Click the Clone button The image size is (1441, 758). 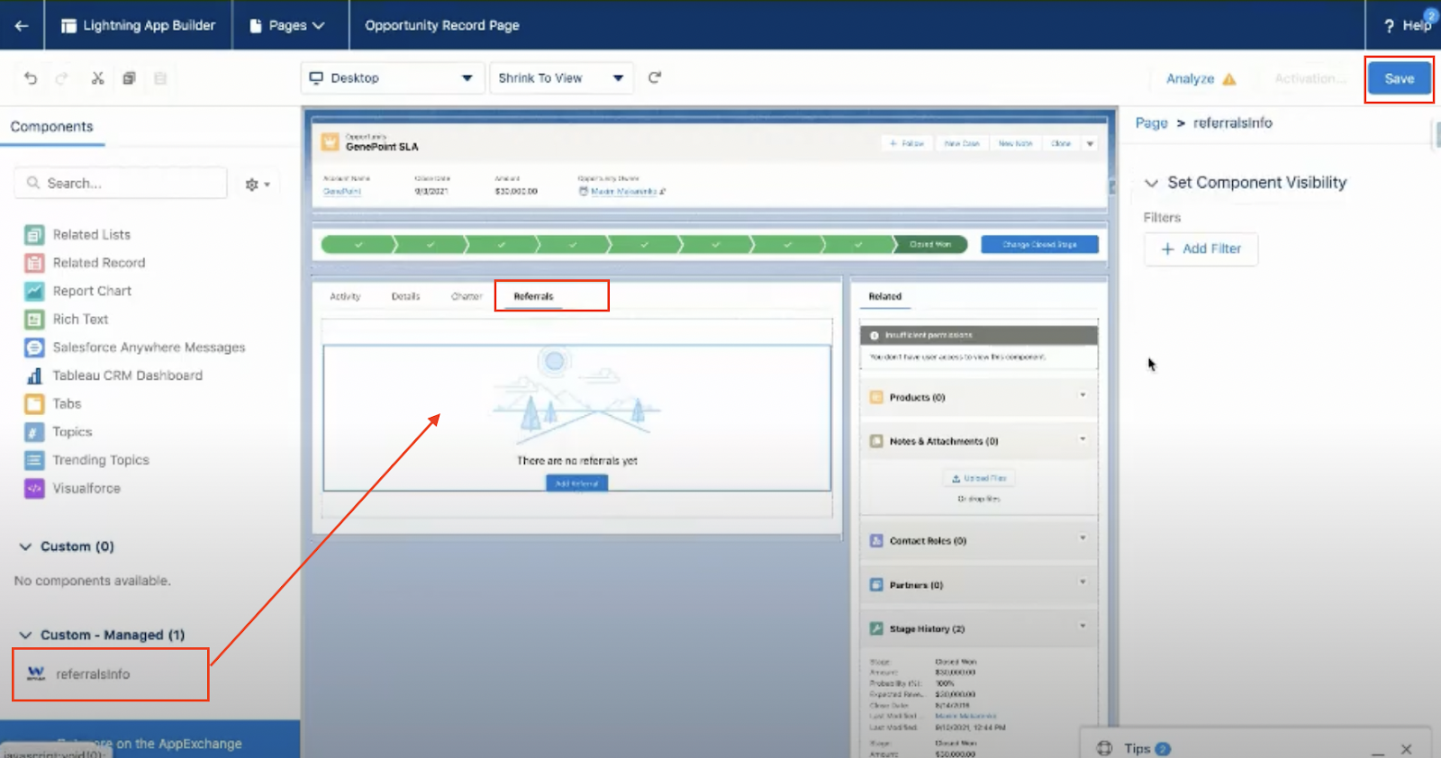[1062, 143]
